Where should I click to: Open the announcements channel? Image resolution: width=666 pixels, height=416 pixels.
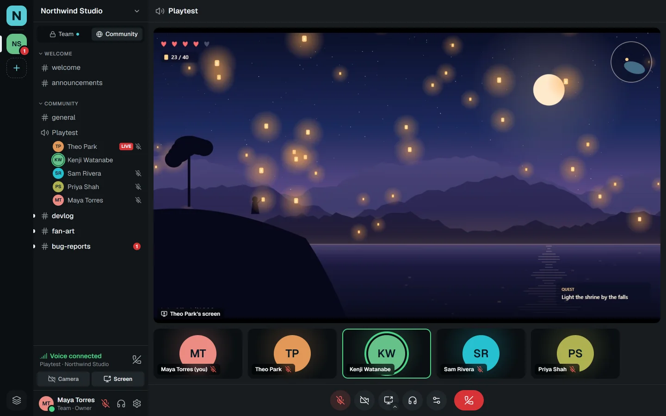[91, 83]
